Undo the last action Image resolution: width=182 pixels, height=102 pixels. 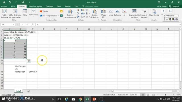(10, 2)
